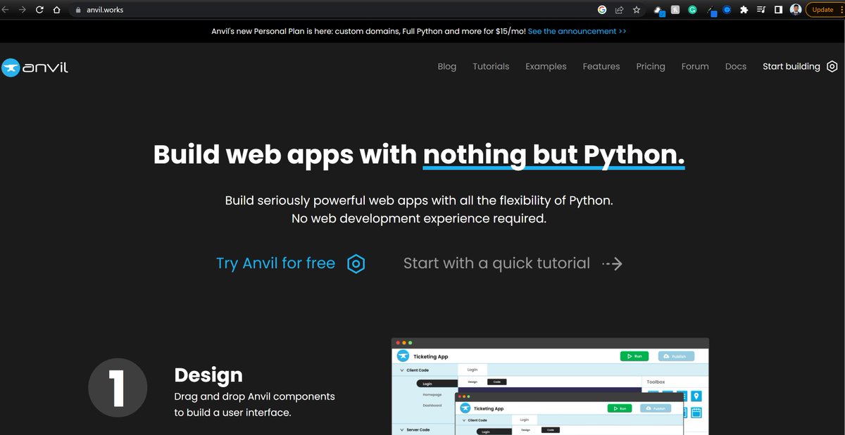Click the Chrome Update button
The height and width of the screenshot is (435, 845).
pos(822,10)
